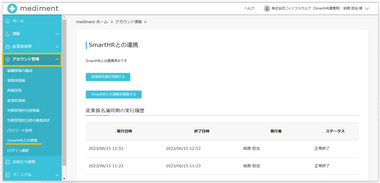
Task: Click the SmartHRとは連携済みです message
Action: tap(106, 61)
